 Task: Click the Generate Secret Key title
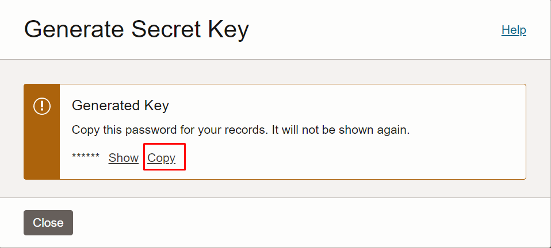(x=136, y=29)
